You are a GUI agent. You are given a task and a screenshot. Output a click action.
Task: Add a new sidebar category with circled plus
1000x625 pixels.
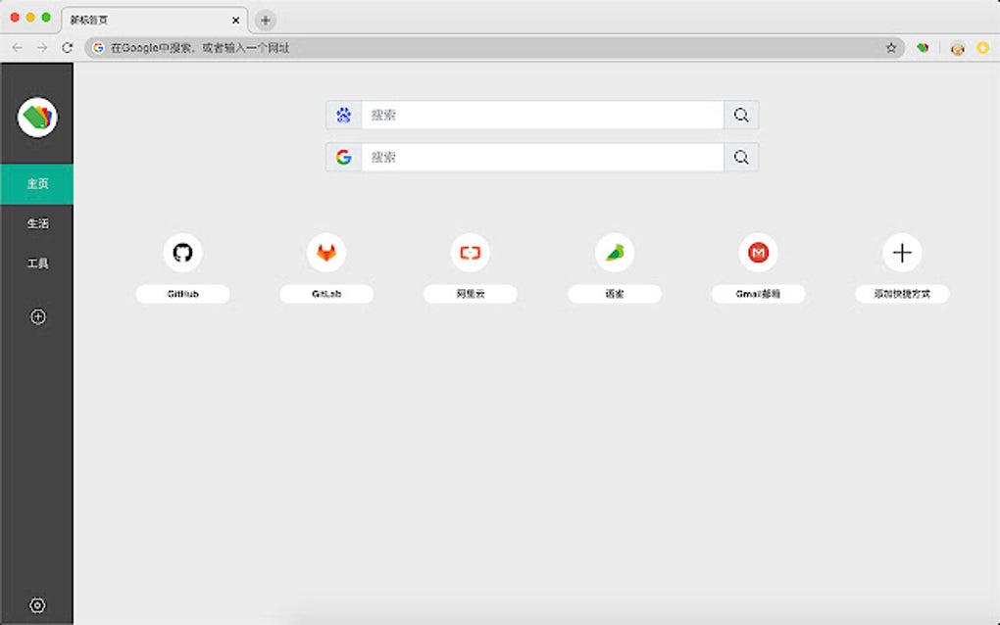(x=37, y=316)
